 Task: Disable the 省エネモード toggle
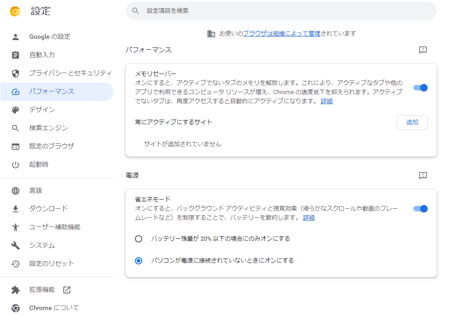(420, 209)
